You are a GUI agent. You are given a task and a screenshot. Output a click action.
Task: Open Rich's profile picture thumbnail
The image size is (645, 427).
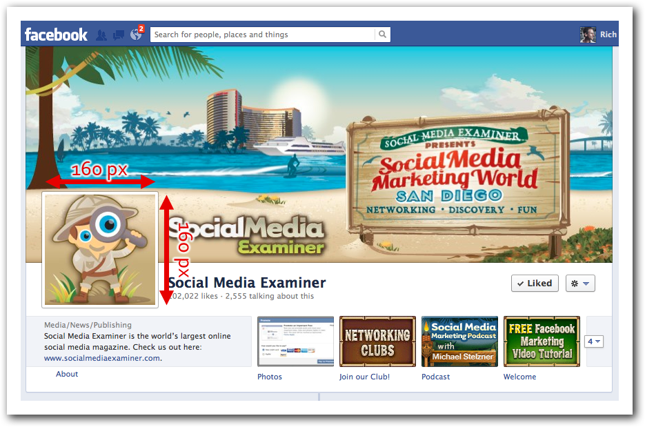pyautogui.click(x=588, y=34)
